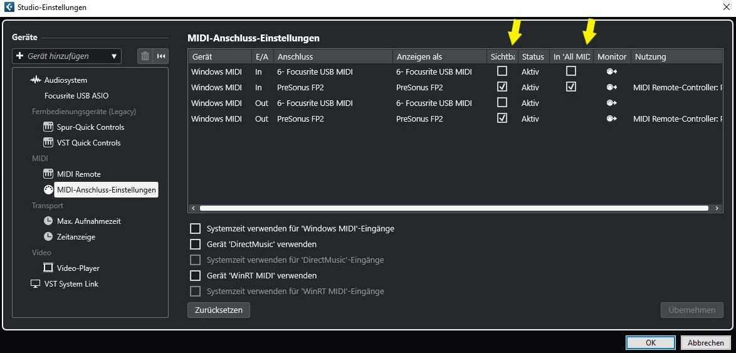Click the VST Quick Controls icon

[x=48, y=142]
